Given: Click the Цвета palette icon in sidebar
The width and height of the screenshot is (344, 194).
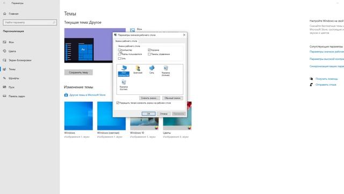Looking at the screenshot, I should click(x=5, y=51).
